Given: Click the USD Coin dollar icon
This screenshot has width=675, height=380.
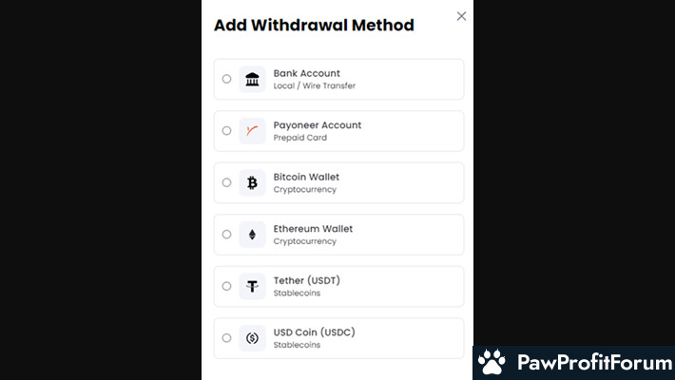Looking at the screenshot, I should (252, 338).
